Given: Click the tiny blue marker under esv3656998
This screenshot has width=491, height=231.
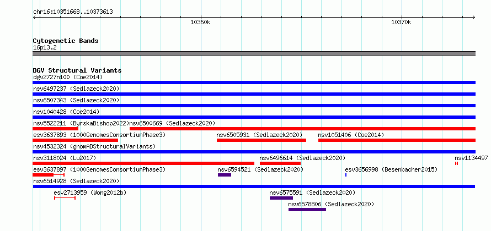Looking at the screenshot, I should (x=346, y=175).
